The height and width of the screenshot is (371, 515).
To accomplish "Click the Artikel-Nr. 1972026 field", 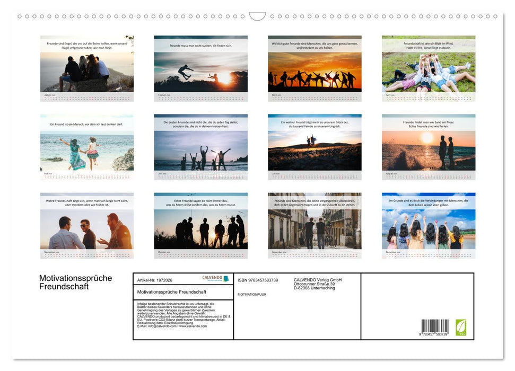I will click(x=154, y=279).
